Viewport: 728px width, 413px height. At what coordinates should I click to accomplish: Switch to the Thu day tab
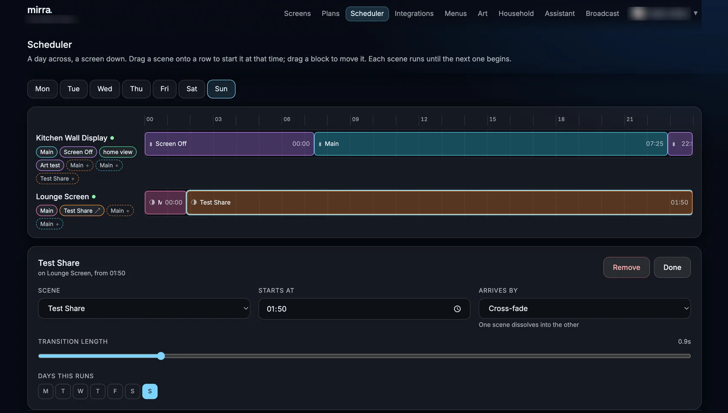136,89
